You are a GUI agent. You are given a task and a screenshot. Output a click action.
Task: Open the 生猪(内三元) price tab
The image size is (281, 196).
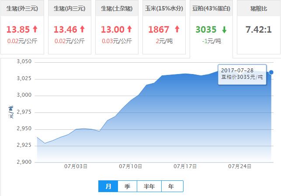69,27
